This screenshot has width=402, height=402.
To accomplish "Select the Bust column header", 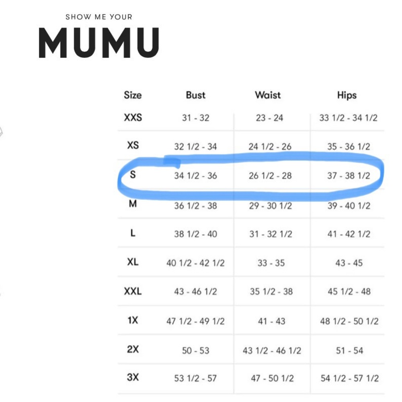I will coord(196,95).
